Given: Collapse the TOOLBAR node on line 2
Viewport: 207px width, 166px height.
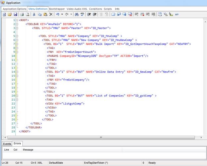Looking at the screenshot, I should [17, 24].
